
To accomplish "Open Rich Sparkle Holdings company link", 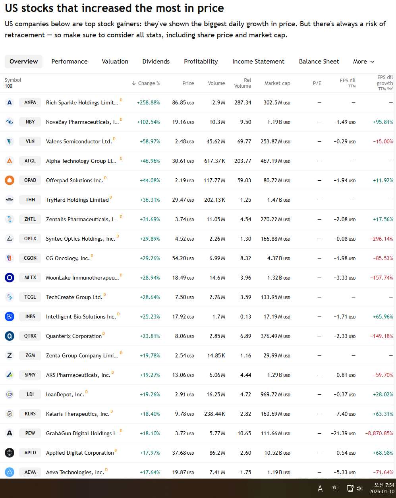I will pos(82,102).
